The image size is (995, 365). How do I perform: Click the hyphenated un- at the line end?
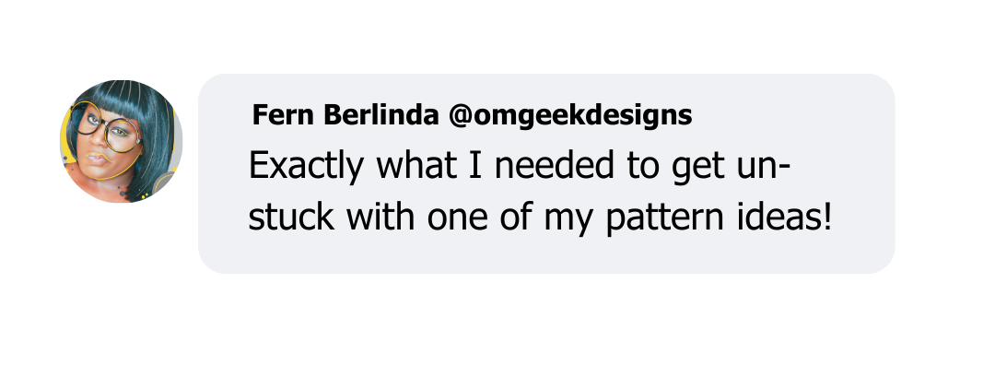point(764,167)
